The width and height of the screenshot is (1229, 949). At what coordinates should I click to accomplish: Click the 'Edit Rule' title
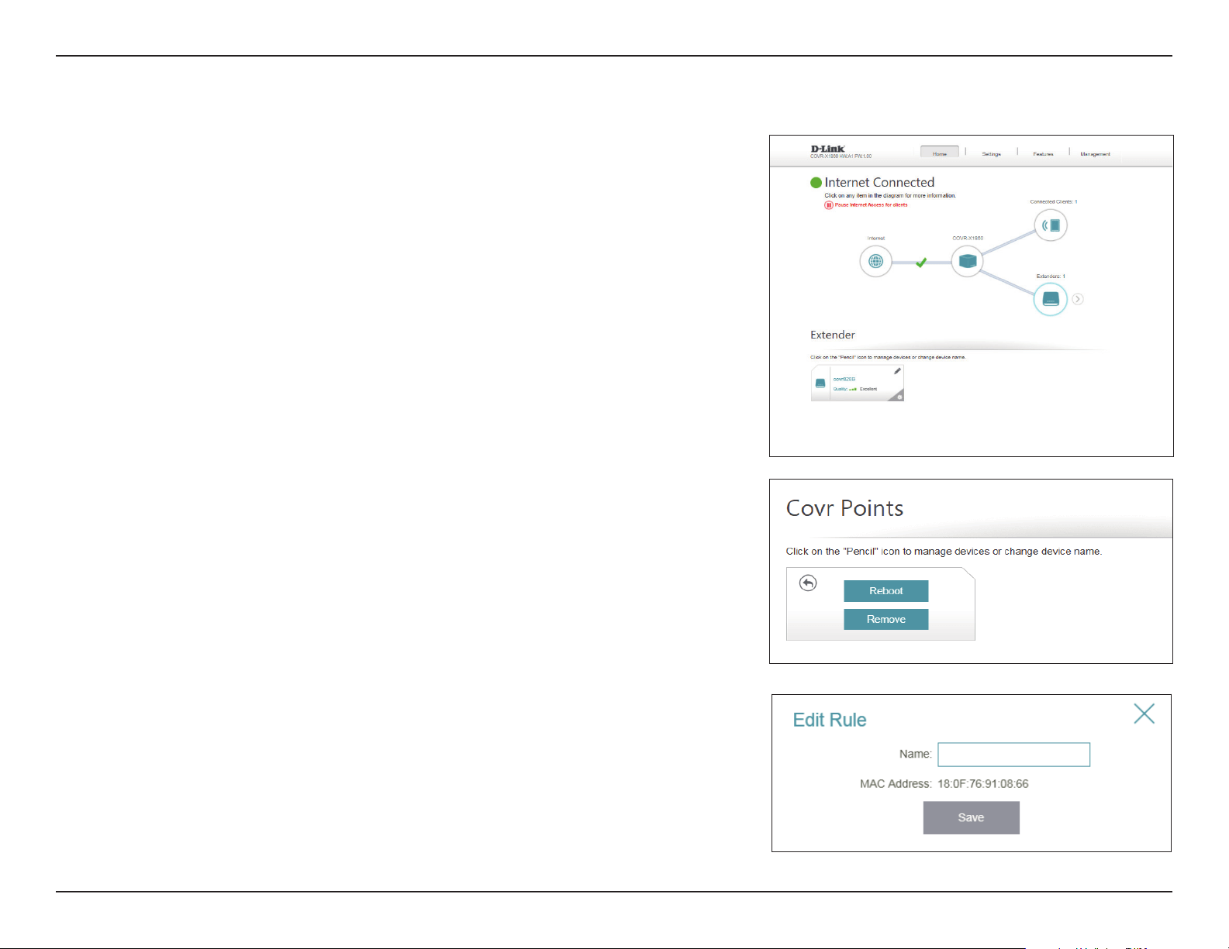coord(829,720)
